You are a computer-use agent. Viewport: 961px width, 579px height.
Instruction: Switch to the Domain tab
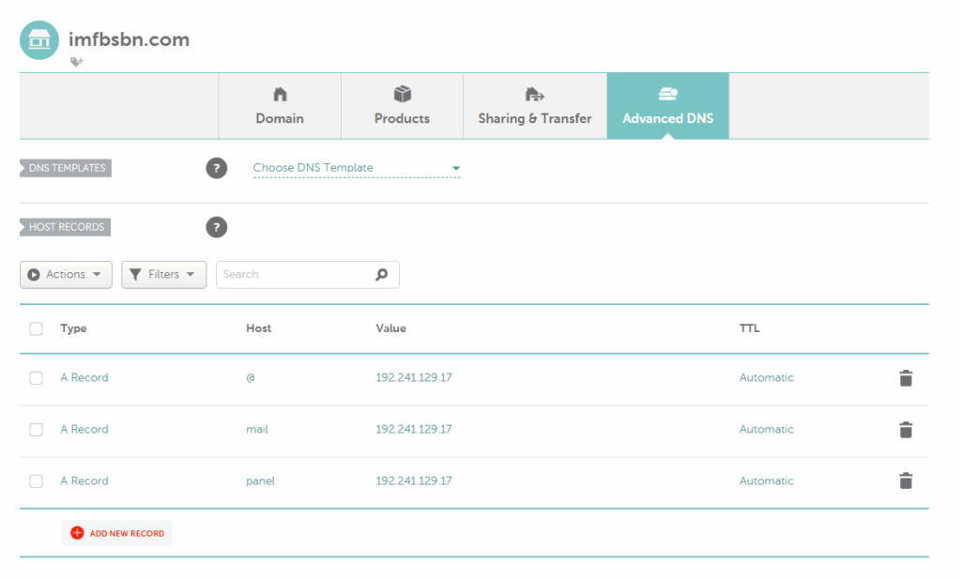(x=280, y=106)
